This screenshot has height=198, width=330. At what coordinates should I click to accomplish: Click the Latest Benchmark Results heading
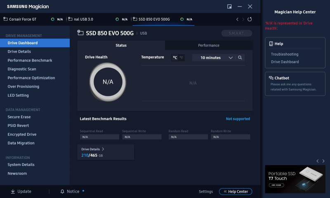tap(103, 119)
